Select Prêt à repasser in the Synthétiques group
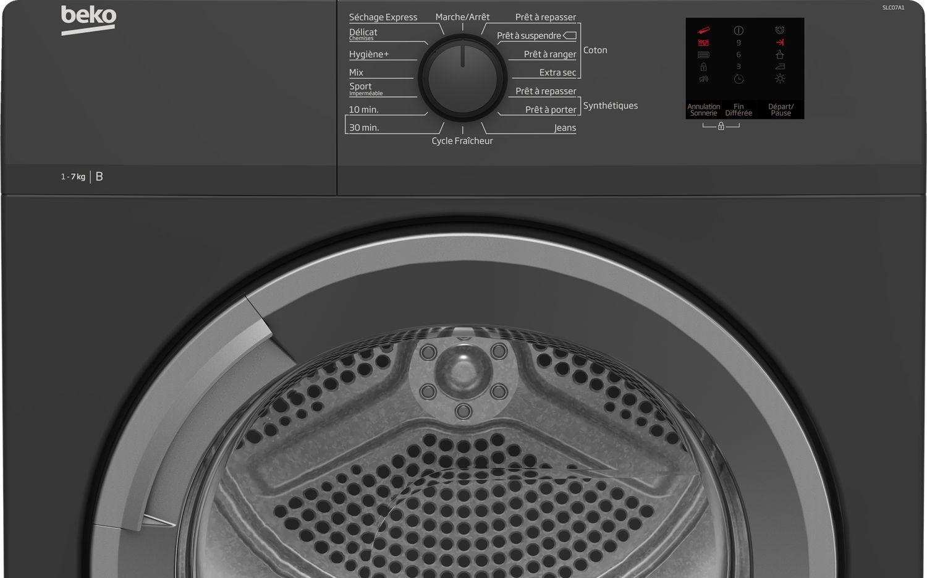The height and width of the screenshot is (578, 927). [546, 91]
